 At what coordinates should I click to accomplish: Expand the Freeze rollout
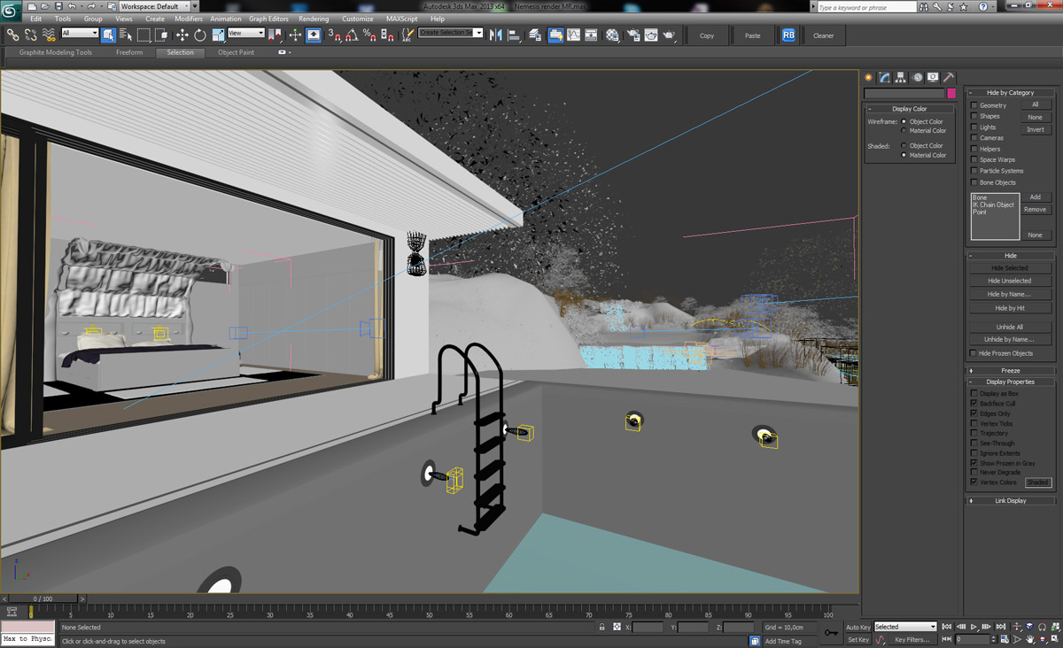coord(1010,371)
